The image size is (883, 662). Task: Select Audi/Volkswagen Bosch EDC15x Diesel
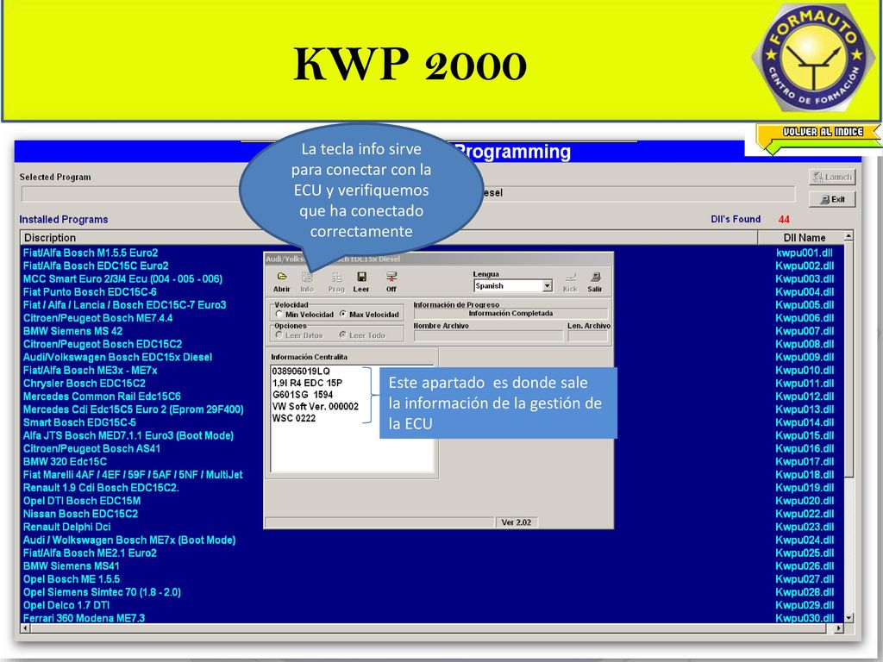[x=117, y=357]
